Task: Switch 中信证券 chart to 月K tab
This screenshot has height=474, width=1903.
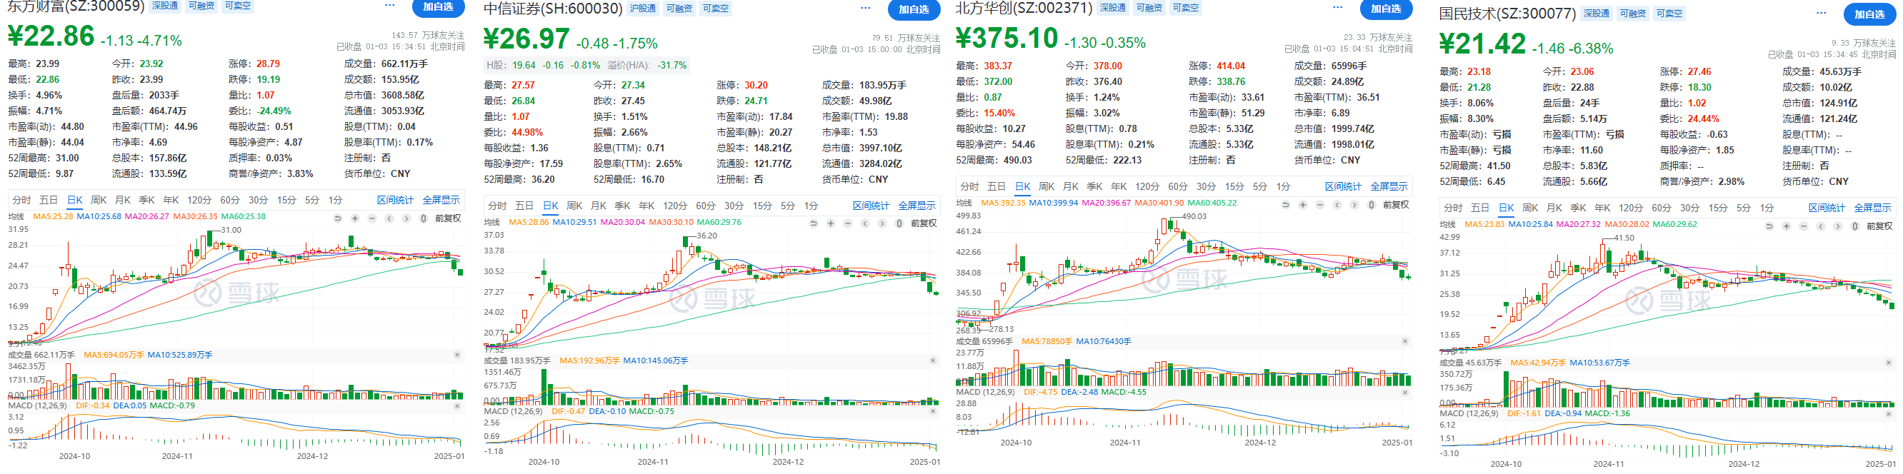Action: pos(599,206)
